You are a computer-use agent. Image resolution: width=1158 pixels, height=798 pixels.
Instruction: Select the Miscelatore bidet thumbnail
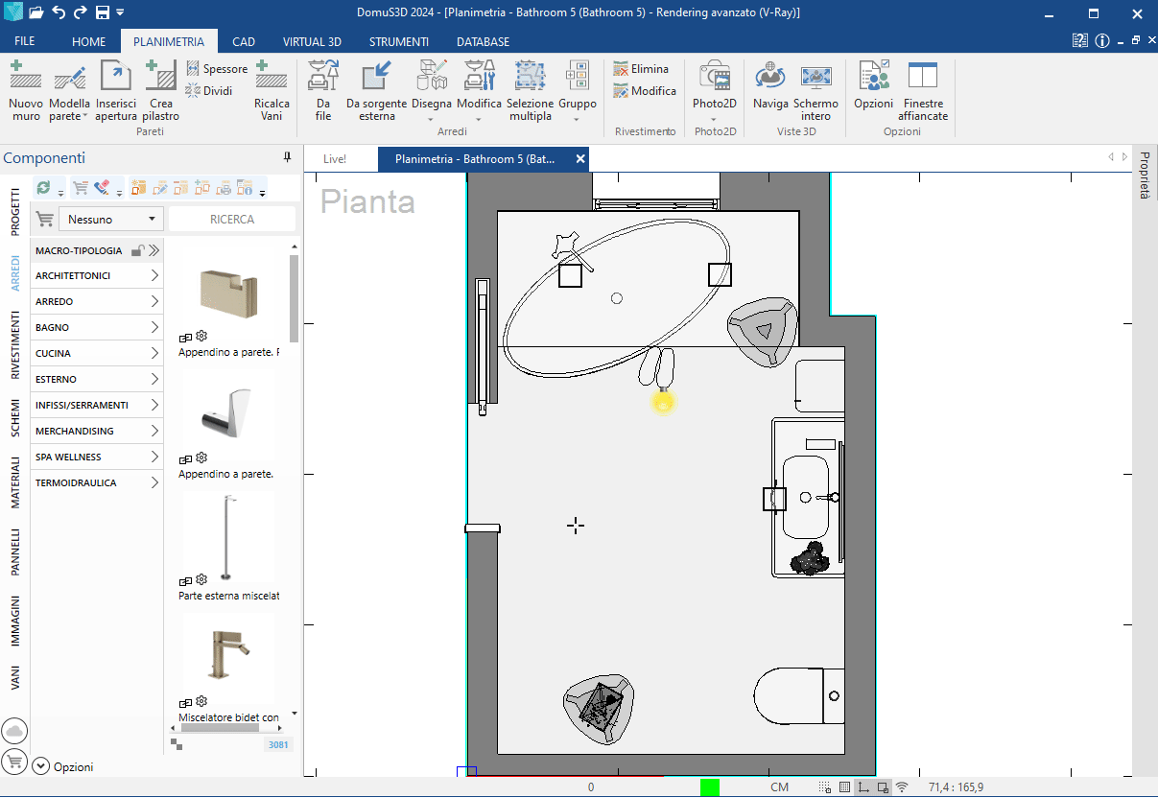point(228,653)
